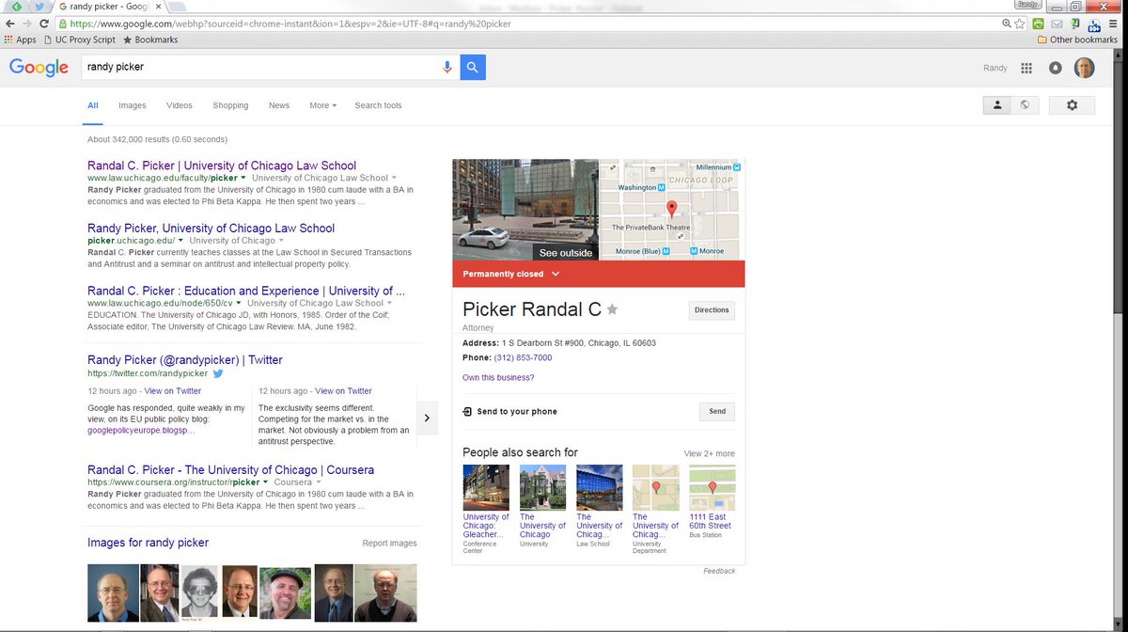Viewport: 1128px width, 632px height.
Task: Show next Twitter results with arrow
Action: click(427, 418)
